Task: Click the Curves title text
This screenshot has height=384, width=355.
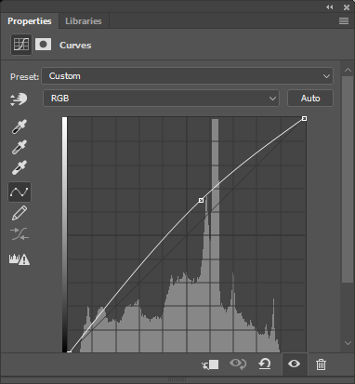Action: pos(75,46)
